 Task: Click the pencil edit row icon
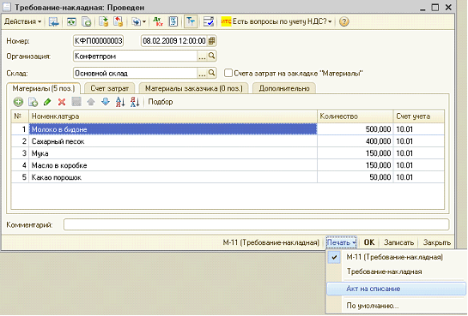click(x=47, y=102)
